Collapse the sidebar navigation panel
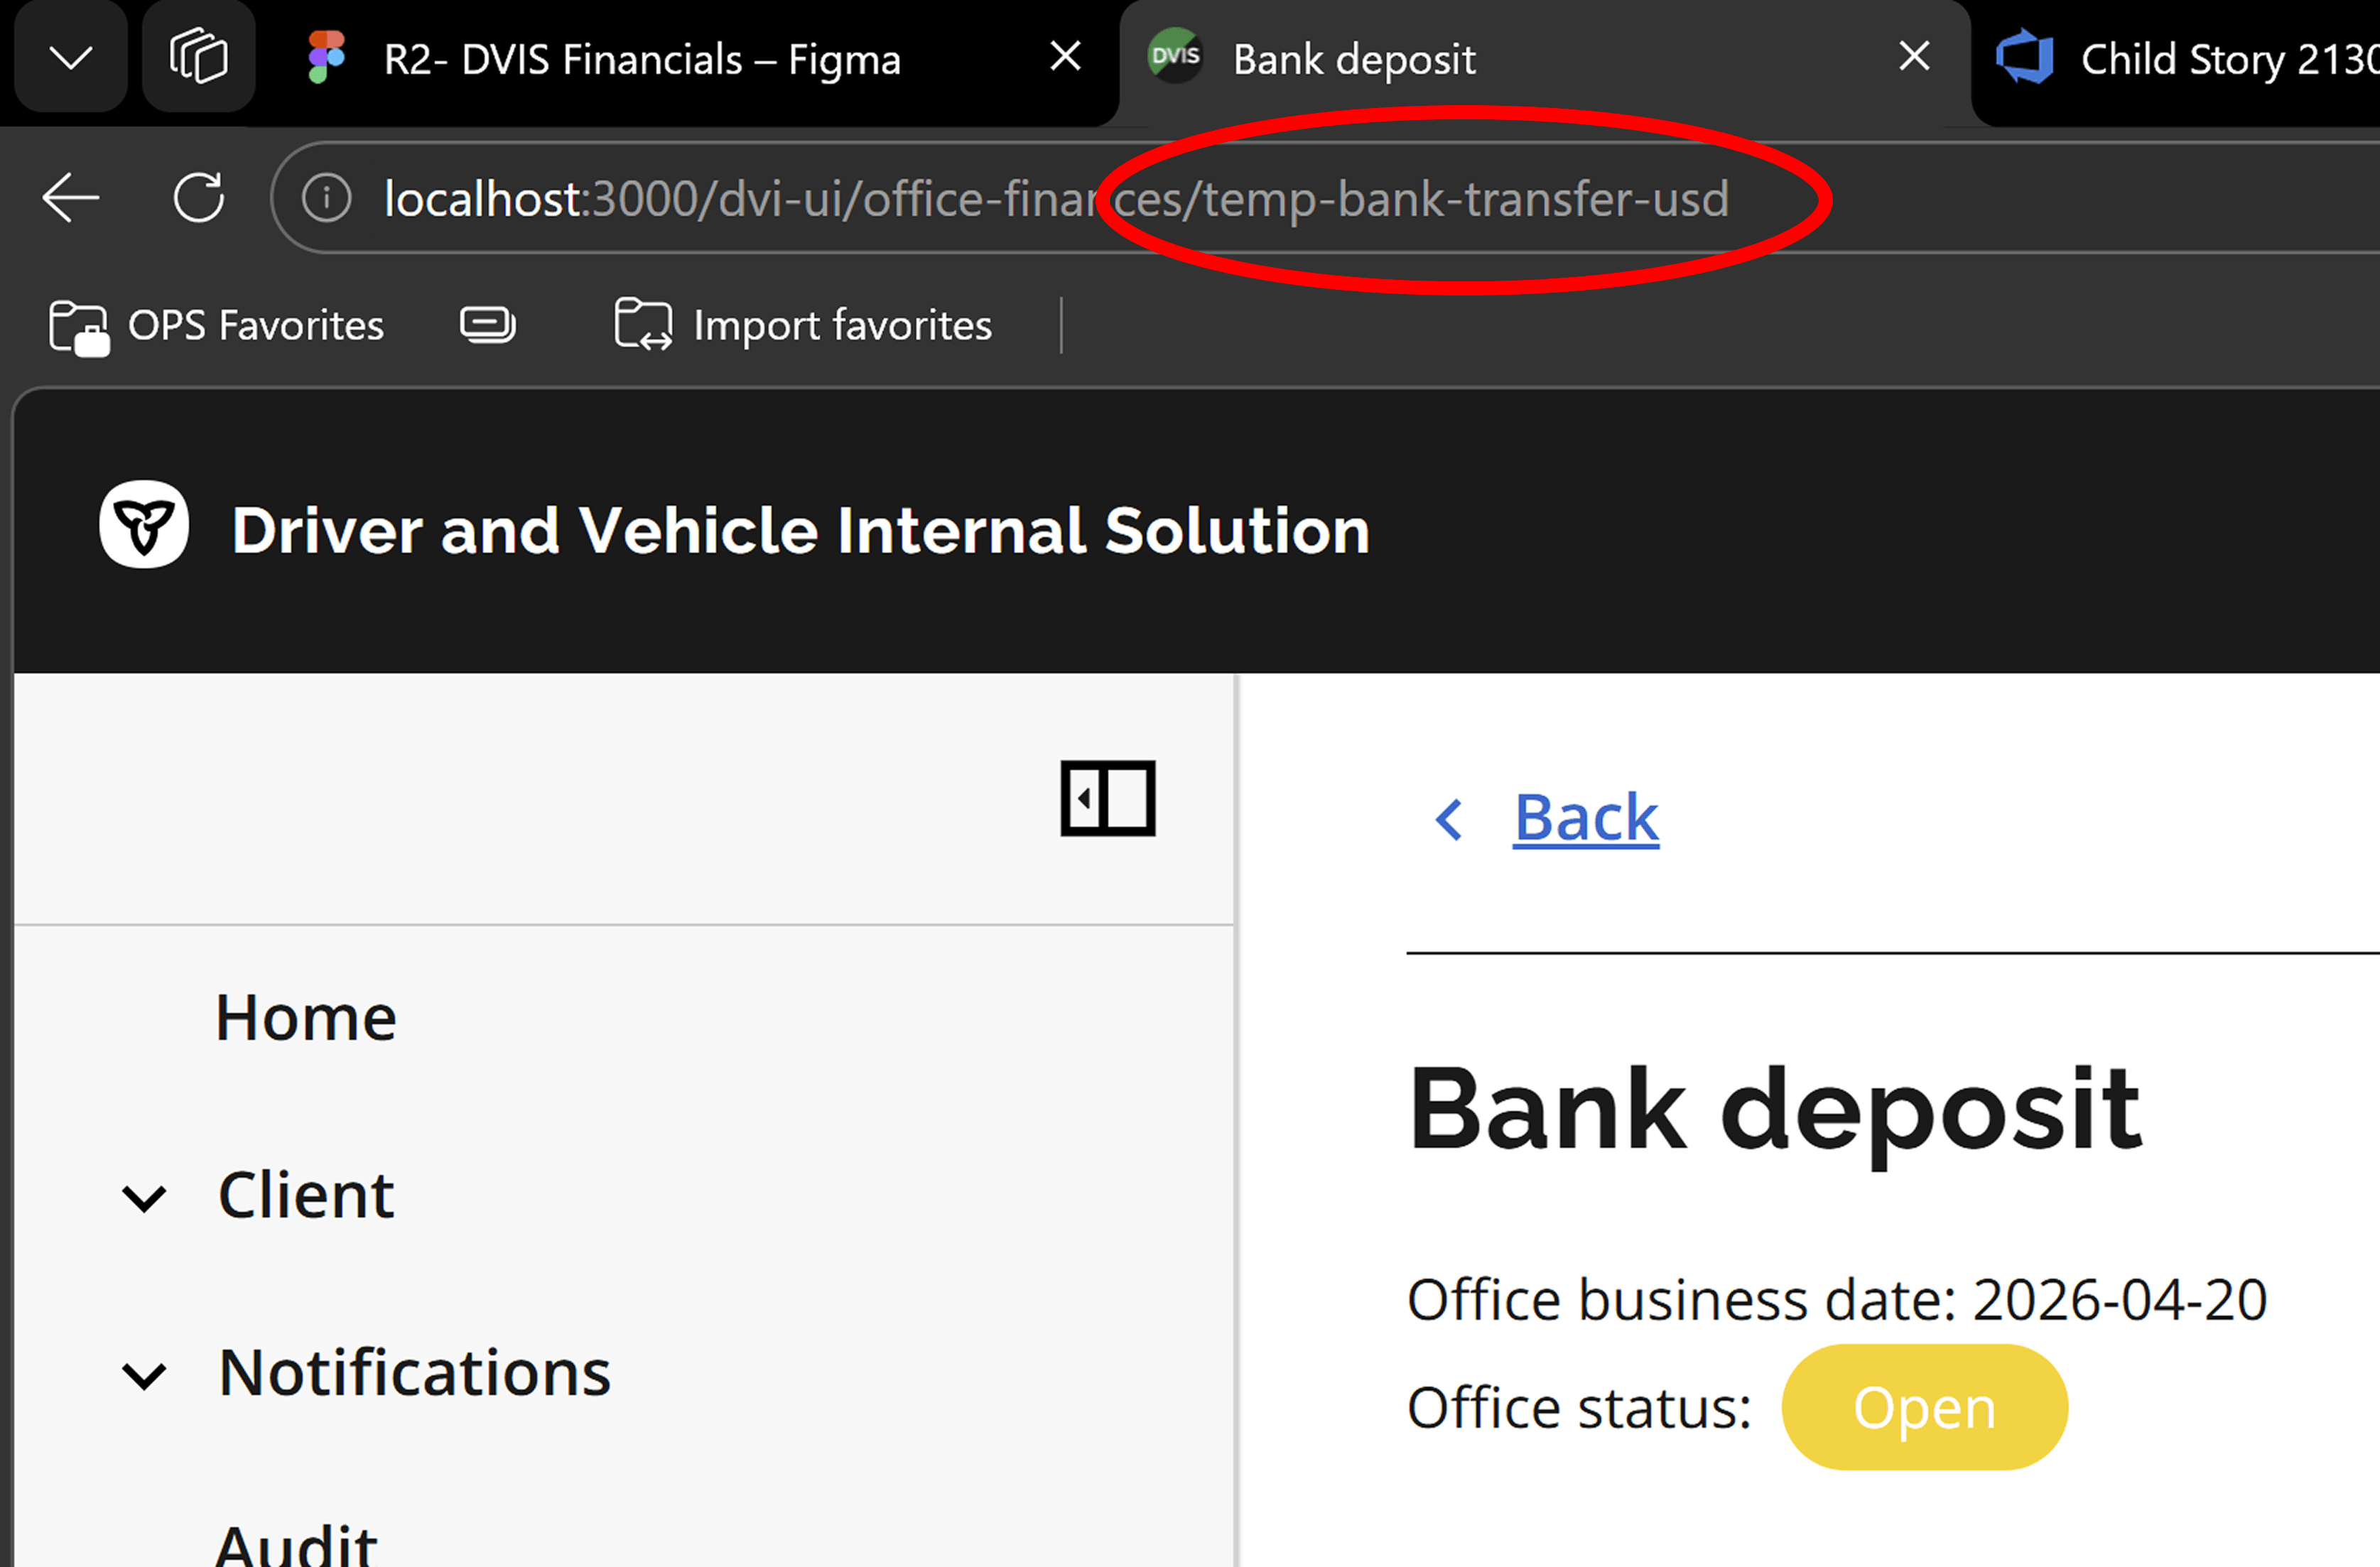Viewport: 2380px width, 1567px height. tap(1108, 798)
